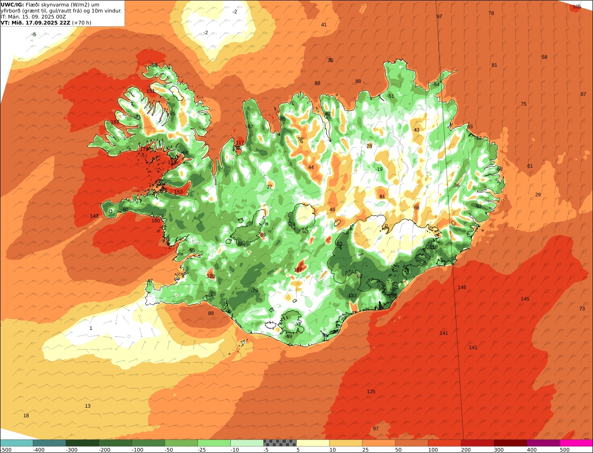Click the 25 legend label

click(x=366, y=450)
